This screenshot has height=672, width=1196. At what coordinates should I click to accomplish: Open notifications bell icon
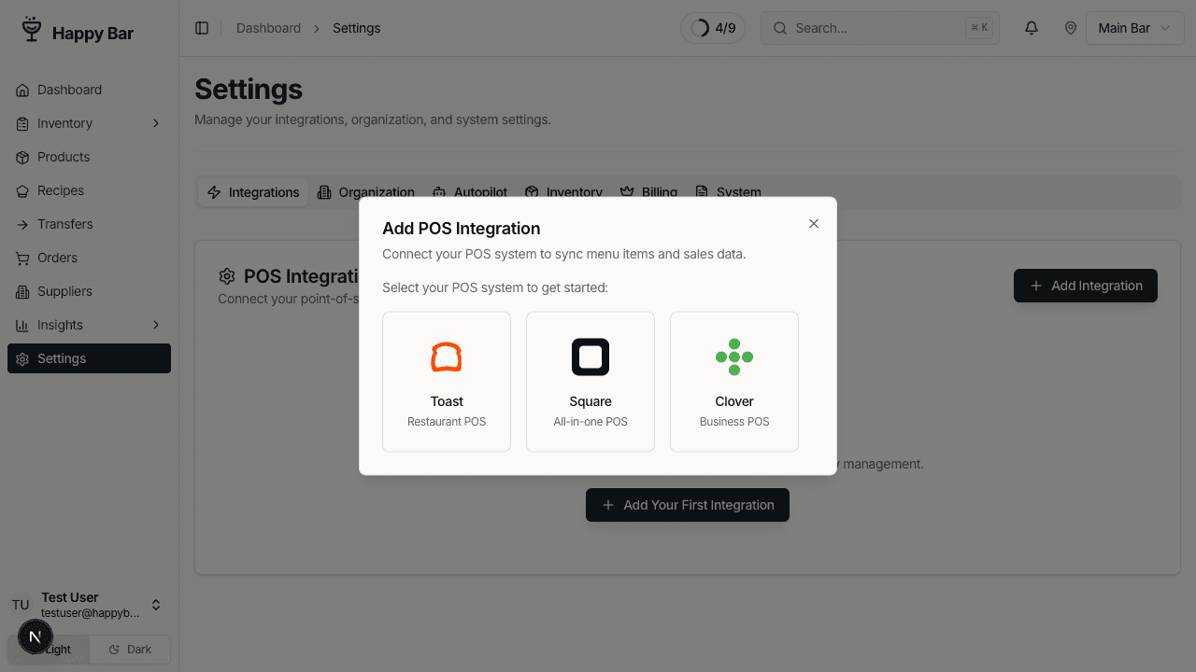point(1032,28)
